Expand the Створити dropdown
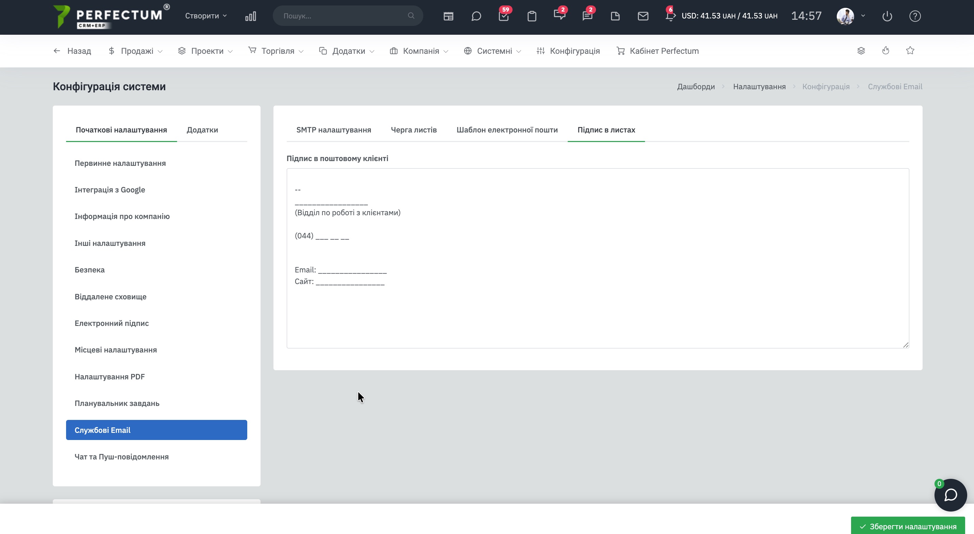This screenshot has height=534, width=974. (206, 16)
